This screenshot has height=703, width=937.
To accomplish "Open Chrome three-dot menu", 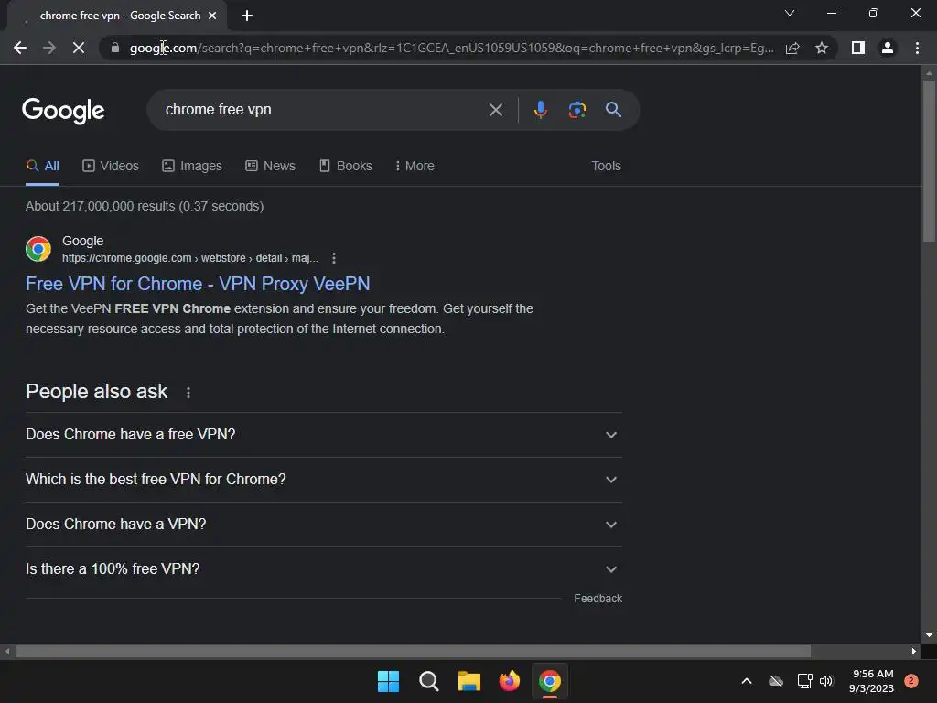I will (917, 48).
